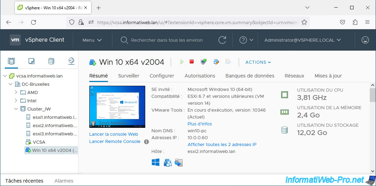Screen dimensions: 376x186
Task: Expand the AMD folder in the tree
Action: tap(16, 92)
